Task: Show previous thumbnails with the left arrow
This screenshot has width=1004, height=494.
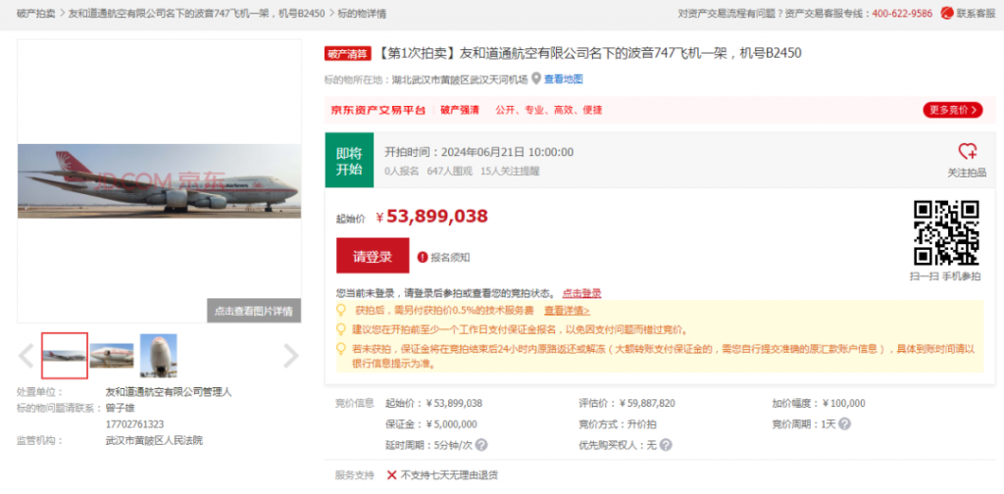Action: 25,356
